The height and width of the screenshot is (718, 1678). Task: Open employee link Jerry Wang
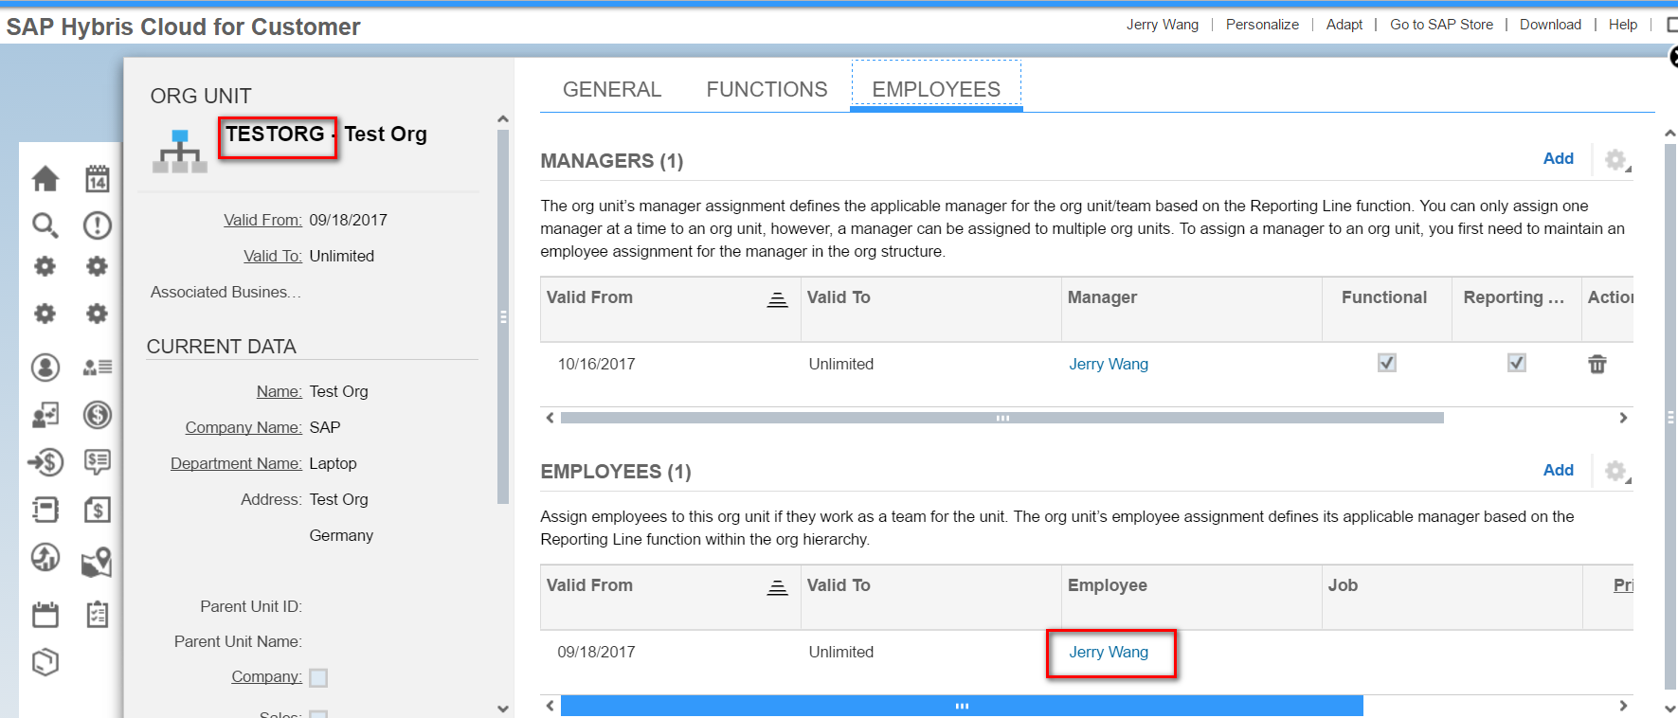click(1109, 652)
